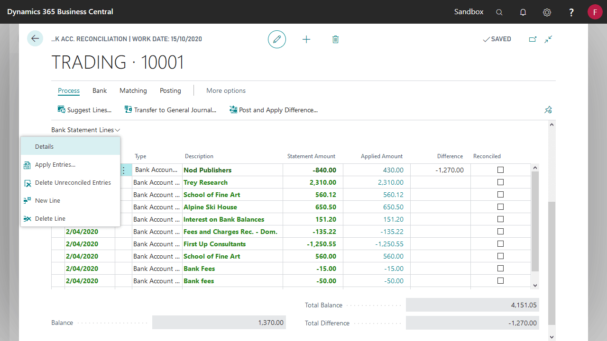Click Post and Apply Difference... action
The image size is (607, 341).
[x=273, y=110]
